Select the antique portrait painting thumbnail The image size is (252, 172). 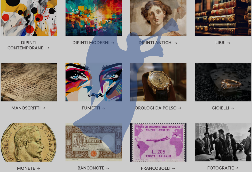tap(158, 18)
